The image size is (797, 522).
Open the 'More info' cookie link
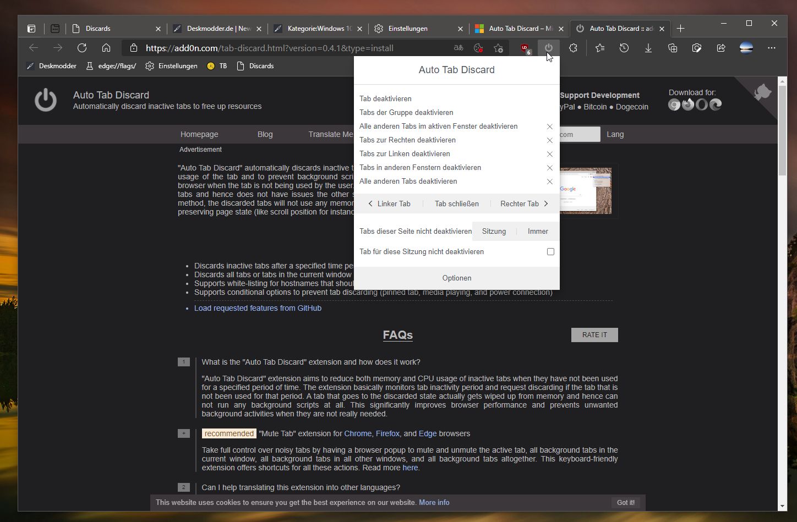pos(434,503)
